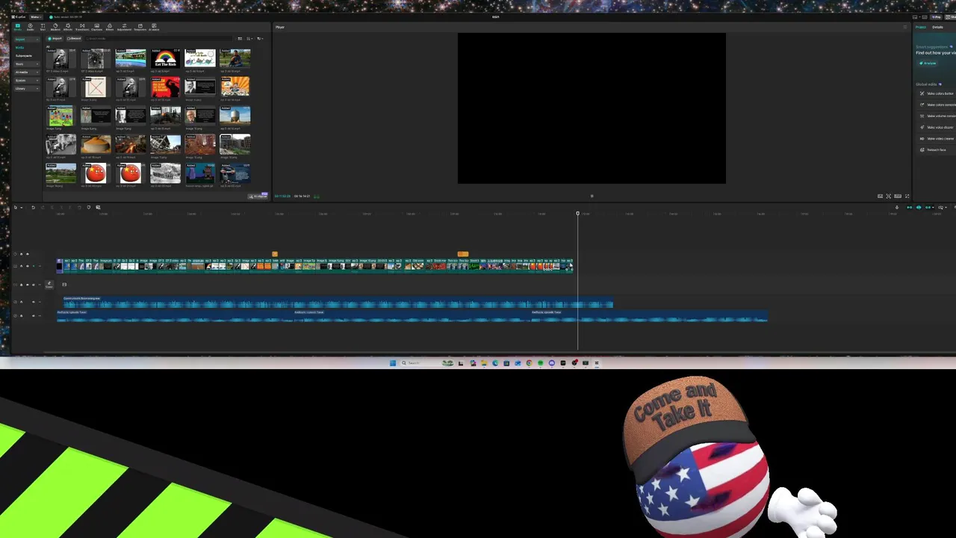
Task: Click the Make volume consistent option
Action: [937, 116]
